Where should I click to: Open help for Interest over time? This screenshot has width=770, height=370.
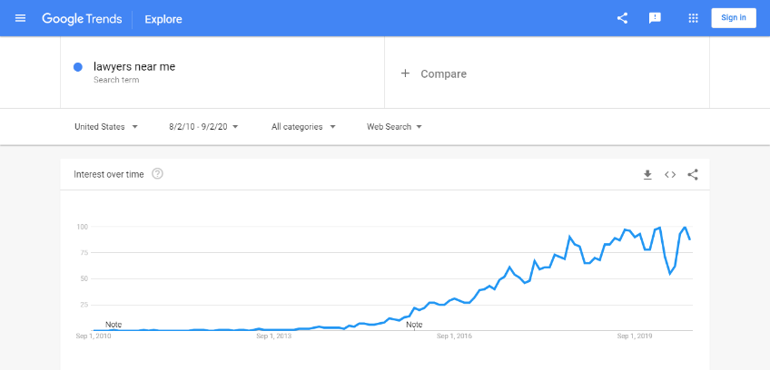point(157,174)
